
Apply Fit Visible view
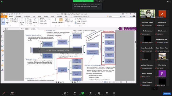(x=28, y=23)
